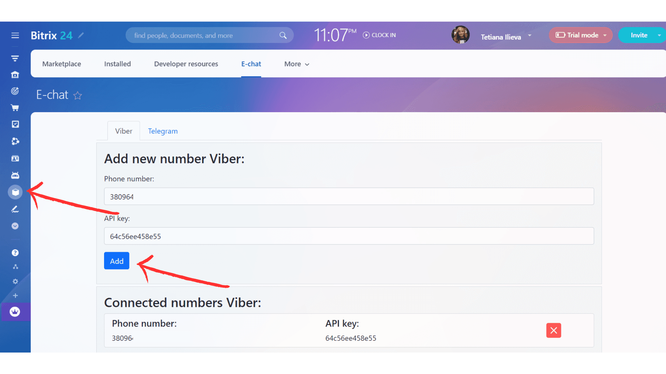Click the blue Add button
Viewport: 666px width, 374px height.
(117, 261)
